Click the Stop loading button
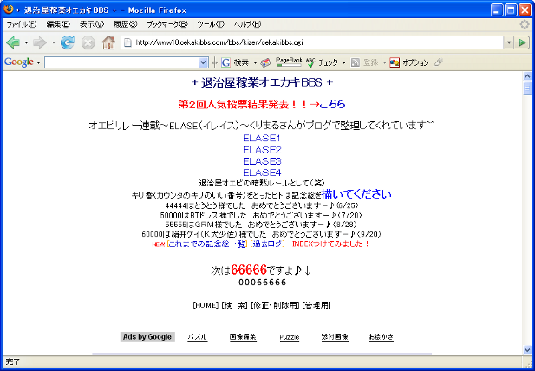 [88, 42]
